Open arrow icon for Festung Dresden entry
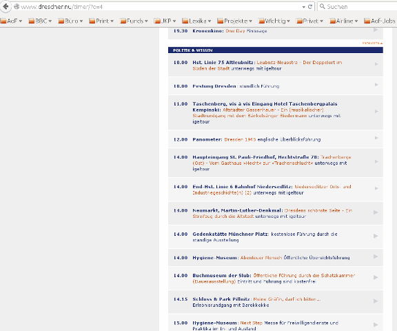397x331 pixels. 376,85
